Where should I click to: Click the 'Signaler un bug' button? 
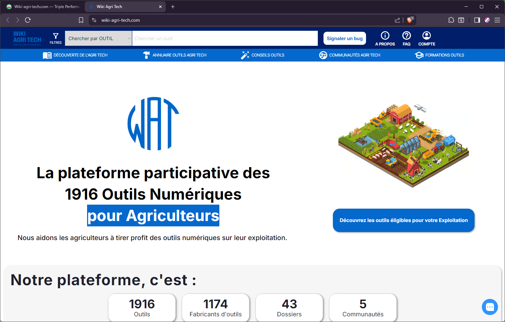tap(345, 38)
